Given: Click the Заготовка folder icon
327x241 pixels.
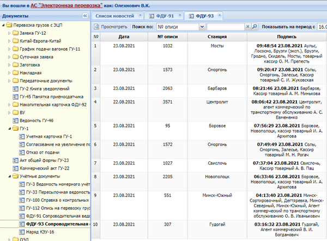Looking at the screenshot, I should pyautogui.click(x=15, y=65).
